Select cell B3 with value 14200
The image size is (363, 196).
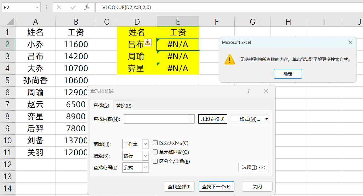pyautogui.click(x=76, y=56)
